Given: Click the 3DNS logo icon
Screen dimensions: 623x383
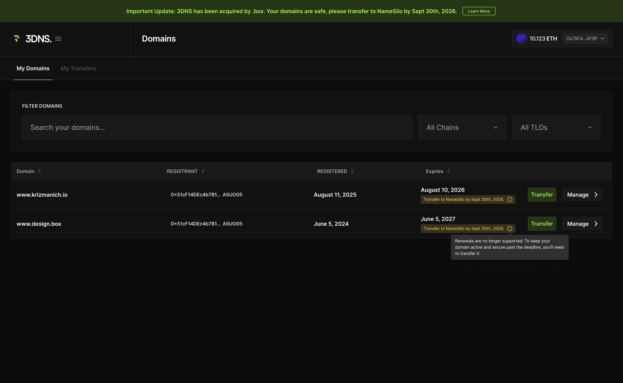Looking at the screenshot, I should point(17,39).
